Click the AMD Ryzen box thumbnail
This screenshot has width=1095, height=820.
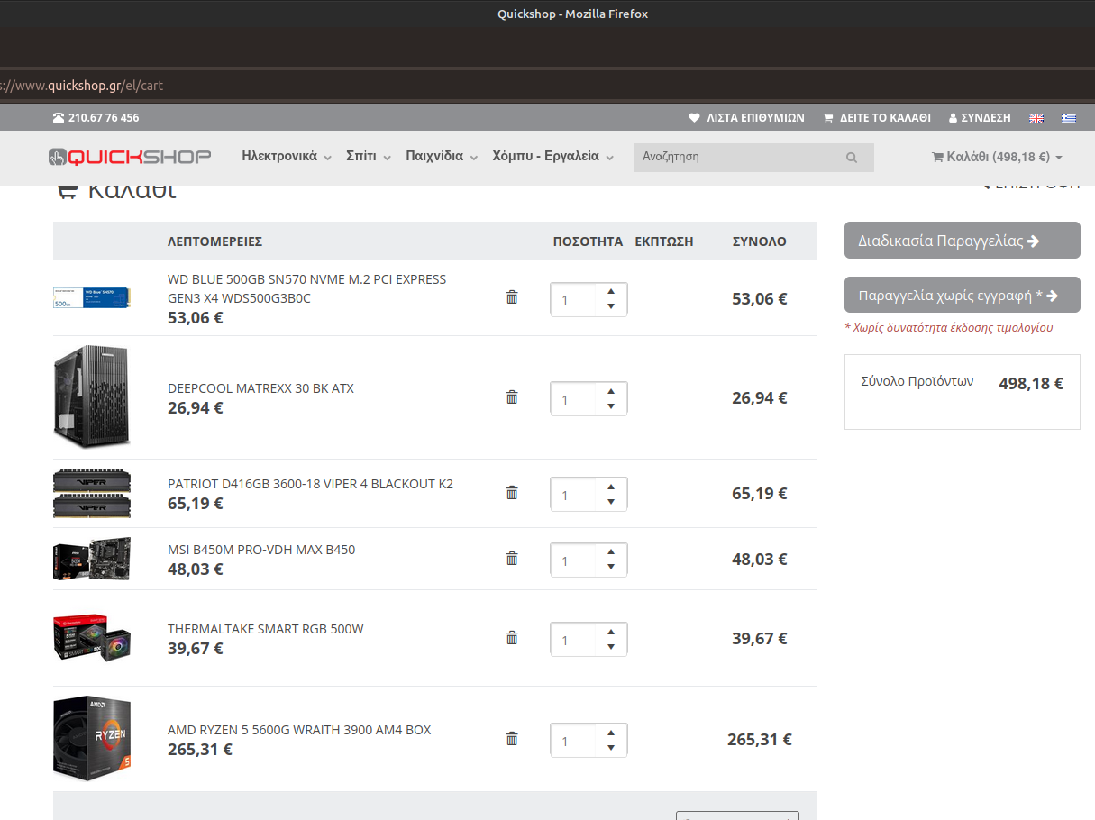tap(92, 739)
